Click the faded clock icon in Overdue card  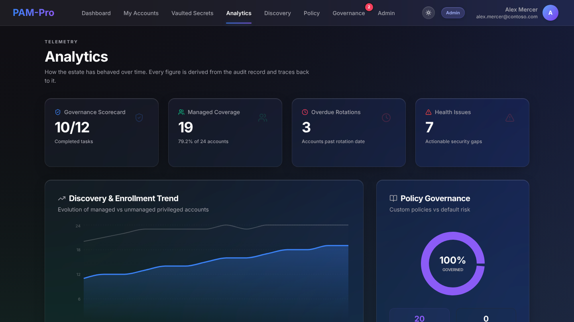[386, 118]
